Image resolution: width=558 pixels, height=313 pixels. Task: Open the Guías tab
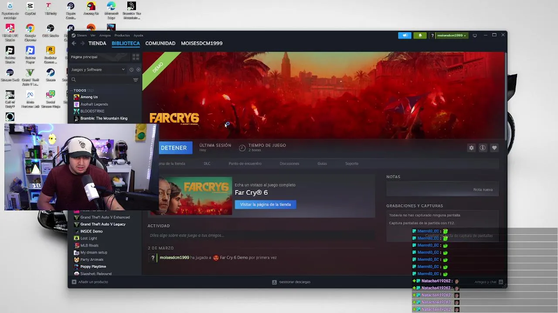(x=322, y=163)
